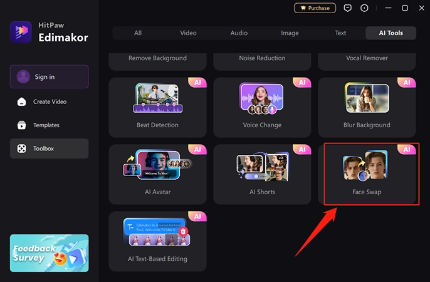Viewport: 430px width, 282px height.
Task: Open the Noise Reduction tool card
Action: click(x=262, y=61)
